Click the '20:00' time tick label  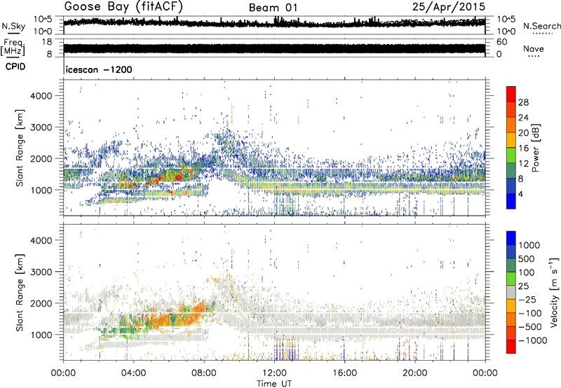point(414,373)
